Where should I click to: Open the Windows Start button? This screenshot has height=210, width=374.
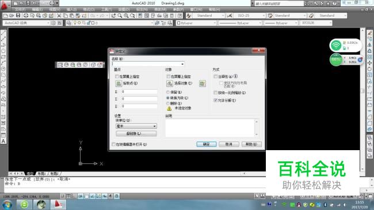tap(7, 205)
